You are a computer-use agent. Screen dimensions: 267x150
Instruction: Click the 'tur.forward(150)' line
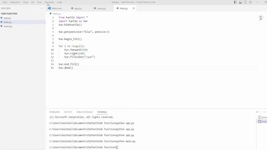coord(76,50)
